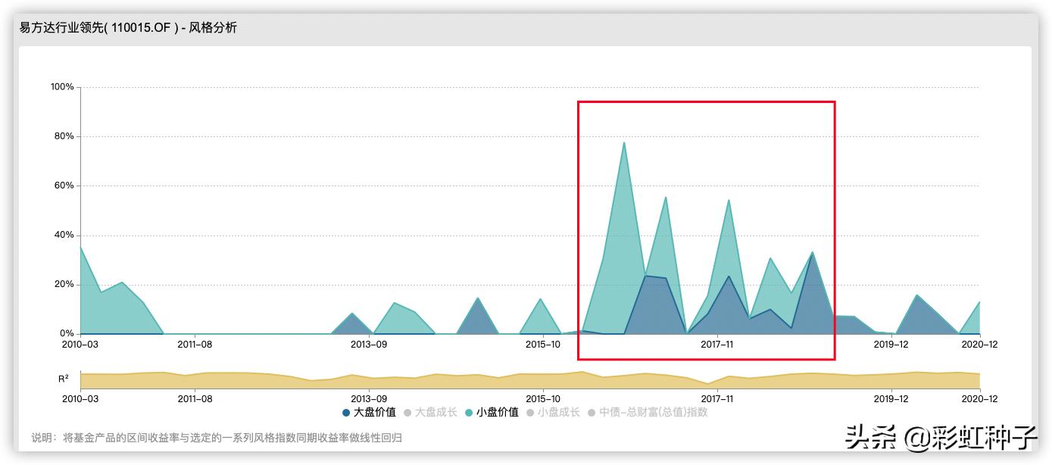The width and height of the screenshot is (1052, 465).
Task: Click the 40% y-axis label
Action: point(64,235)
